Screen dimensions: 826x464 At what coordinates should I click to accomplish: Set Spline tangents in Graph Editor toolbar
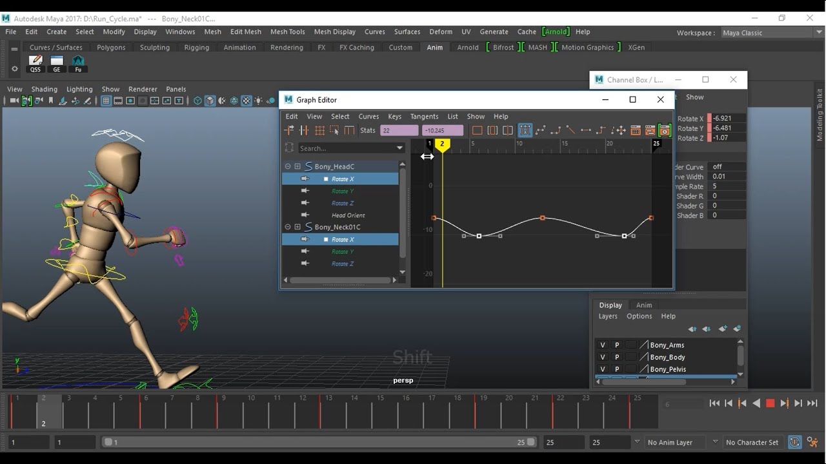pos(541,130)
